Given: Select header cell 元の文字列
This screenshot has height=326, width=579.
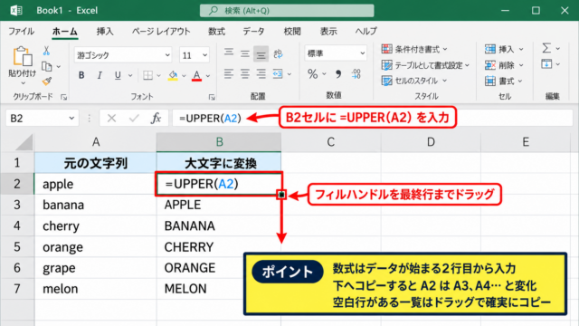Looking at the screenshot, I should [95, 163].
